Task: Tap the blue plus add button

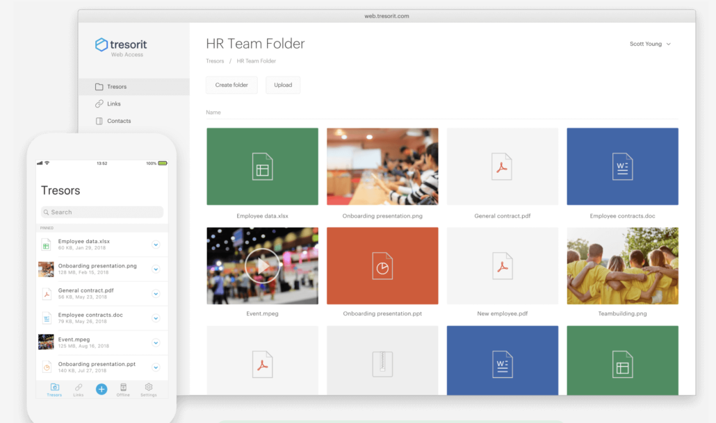Action: [x=101, y=389]
